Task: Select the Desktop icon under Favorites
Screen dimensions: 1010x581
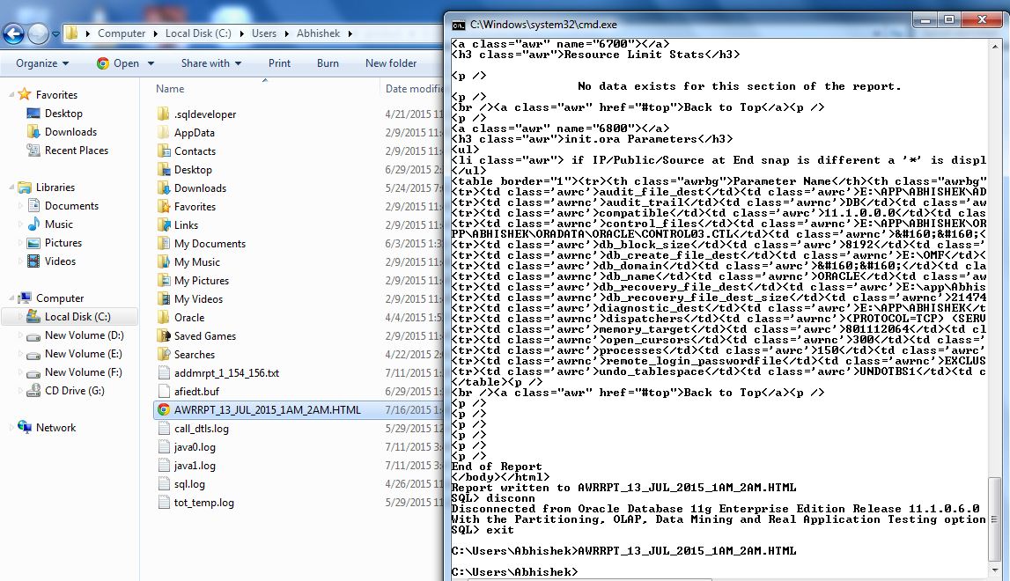Action: click(x=33, y=114)
